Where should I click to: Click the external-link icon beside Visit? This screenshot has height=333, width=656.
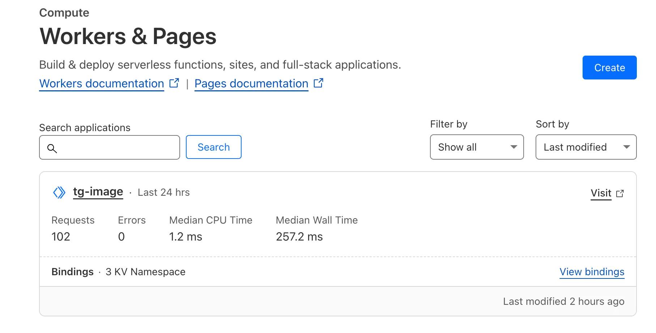coord(620,194)
